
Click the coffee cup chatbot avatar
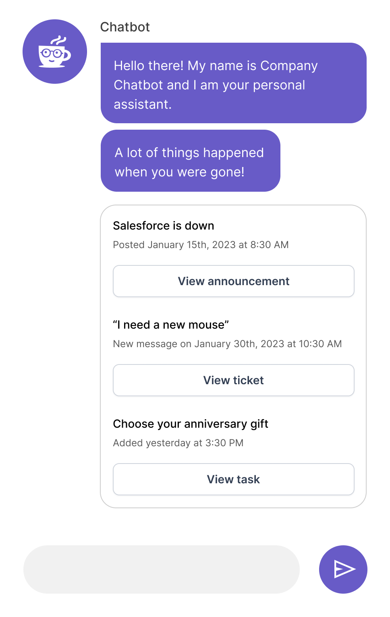pos(55,52)
